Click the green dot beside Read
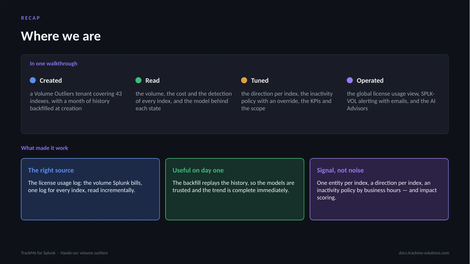The height and width of the screenshot is (264, 470). pyautogui.click(x=138, y=80)
